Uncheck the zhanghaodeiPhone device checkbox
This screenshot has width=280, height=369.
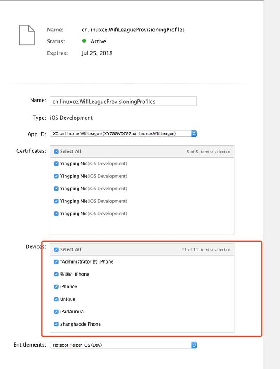pyautogui.click(x=56, y=324)
